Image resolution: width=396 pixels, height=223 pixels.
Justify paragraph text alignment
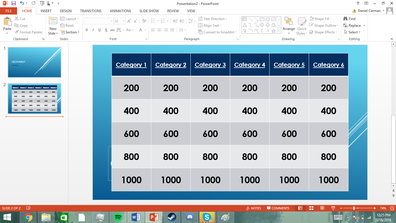[x=172, y=30]
